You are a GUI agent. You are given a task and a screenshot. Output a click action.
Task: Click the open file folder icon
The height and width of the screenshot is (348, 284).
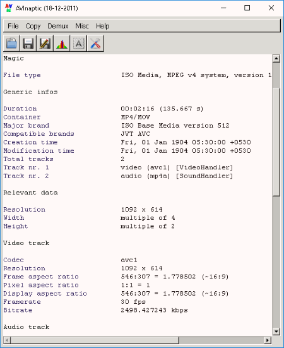(x=12, y=44)
